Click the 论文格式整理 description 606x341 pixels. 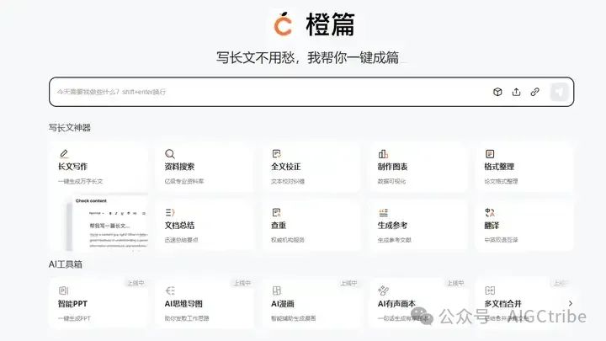point(501,181)
